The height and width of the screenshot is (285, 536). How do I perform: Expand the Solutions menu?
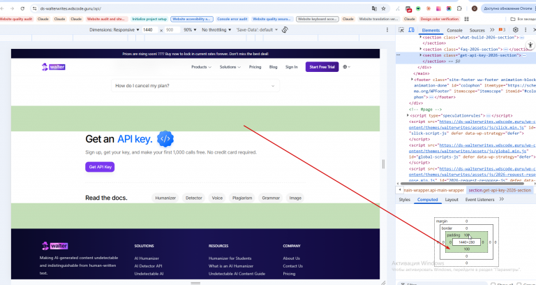[230, 67]
